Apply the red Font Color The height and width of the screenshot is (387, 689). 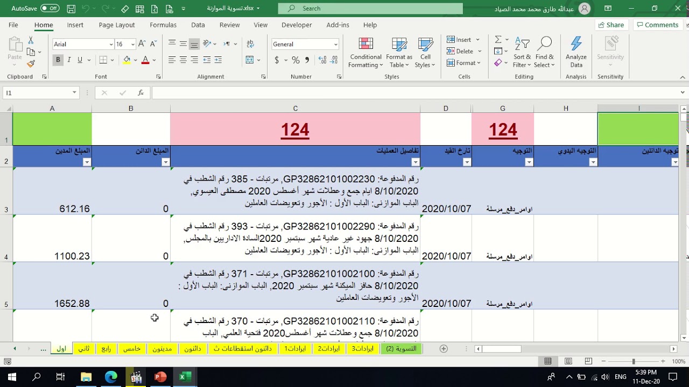145,60
